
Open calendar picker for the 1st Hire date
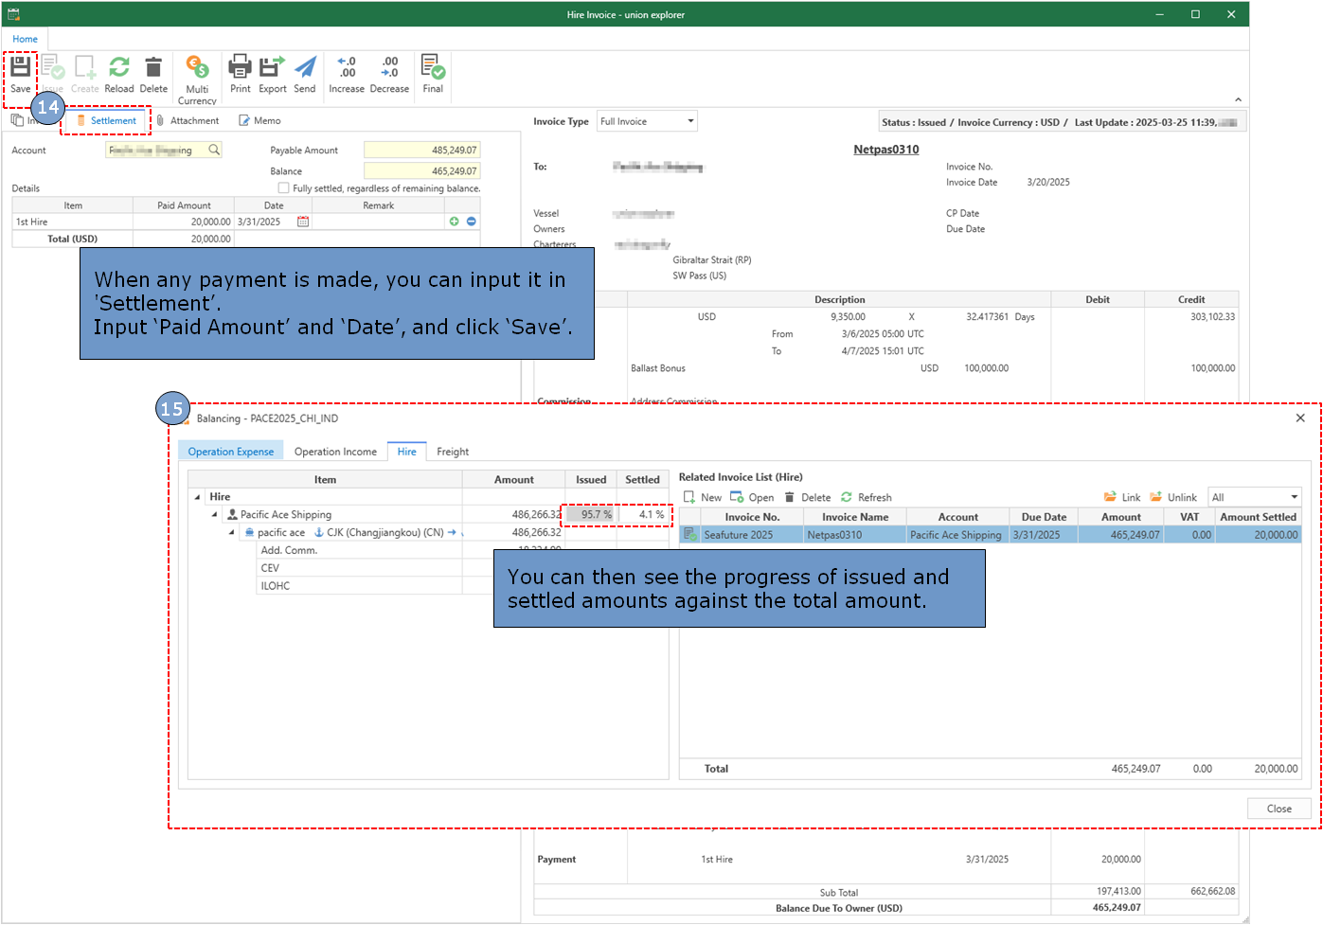point(303,222)
